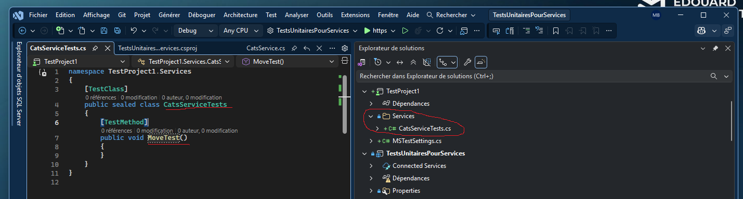The image size is (743, 199).
Task: Close the CatsServiceTests.cs tab
Action: coord(108,48)
